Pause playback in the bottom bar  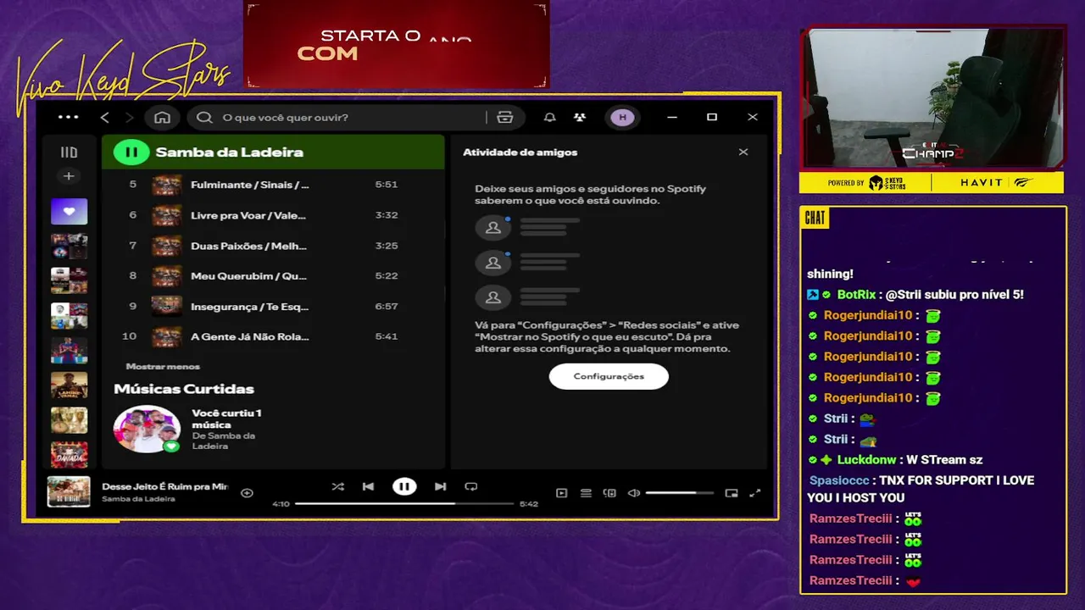404,486
